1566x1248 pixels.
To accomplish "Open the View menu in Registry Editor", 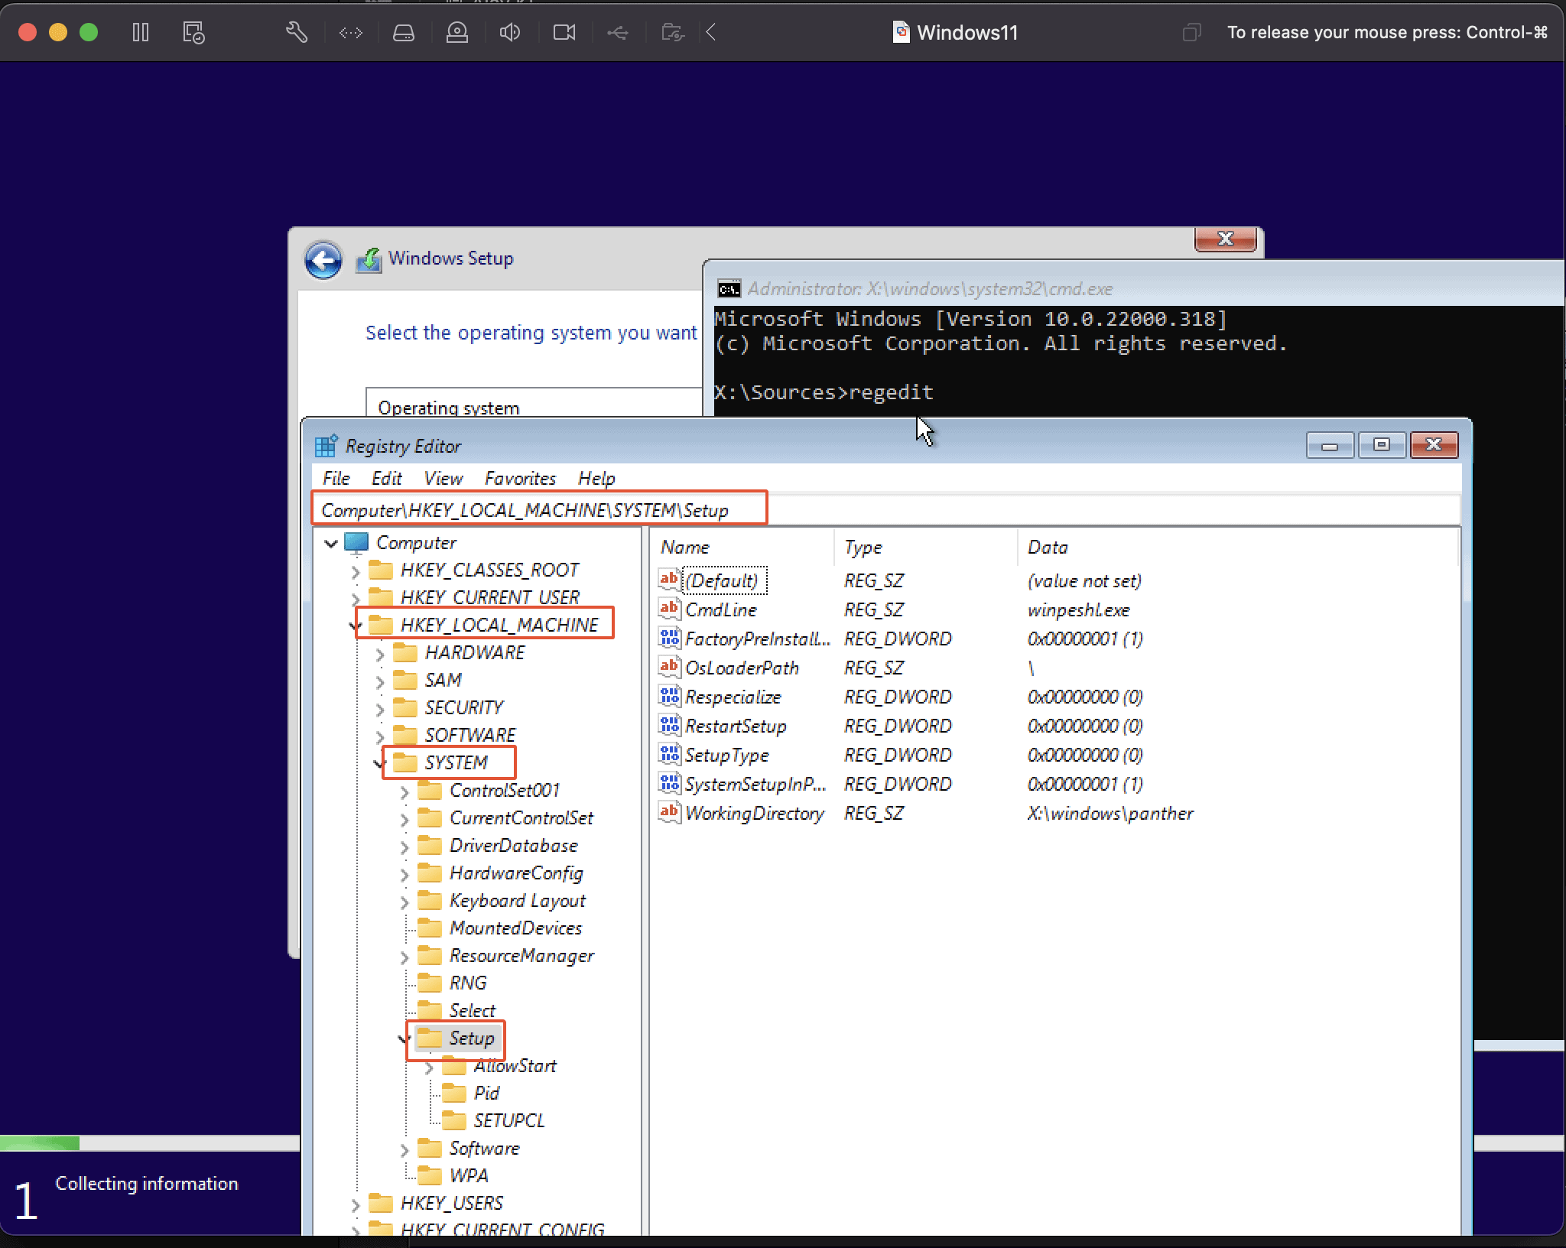I will [443, 479].
